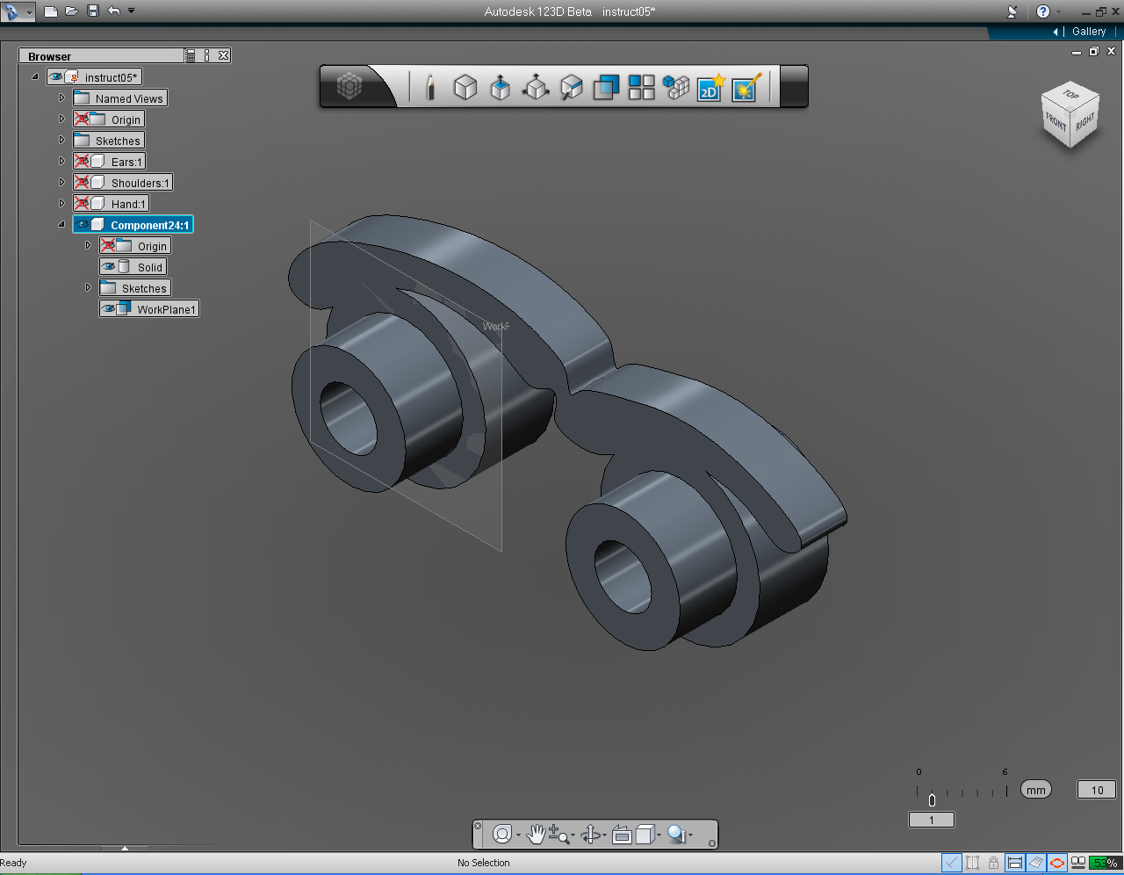This screenshot has height=875, width=1124.
Task: Select the Pan hand tool
Action: [x=536, y=835]
